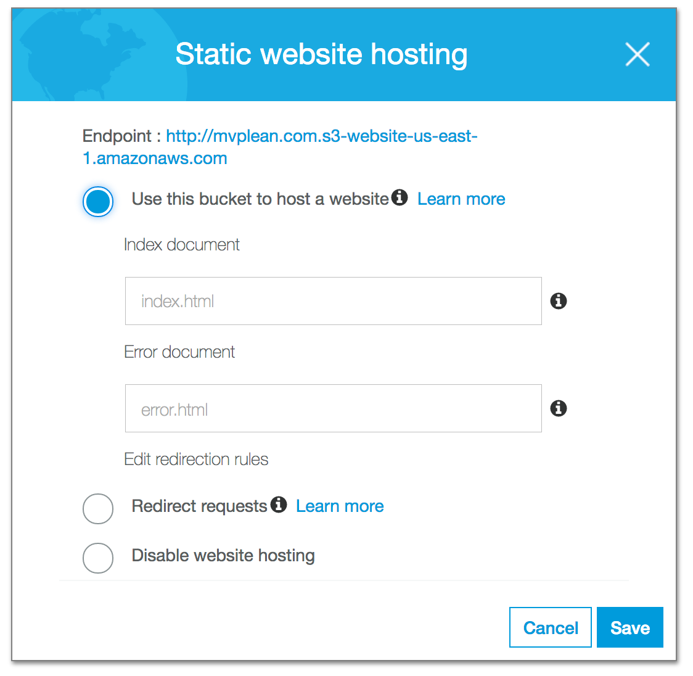This screenshot has height=676, width=693.
Task: Focus the error.html input field
Action: pyautogui.click(x=333, y=408)
